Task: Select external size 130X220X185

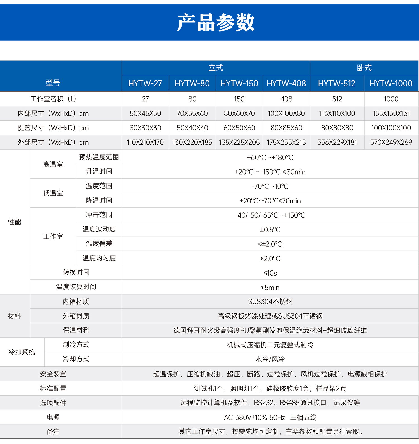Action: pyautogui.click(x=192, y=143)
